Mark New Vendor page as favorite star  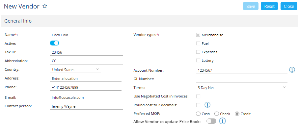[x=45, y=6]
